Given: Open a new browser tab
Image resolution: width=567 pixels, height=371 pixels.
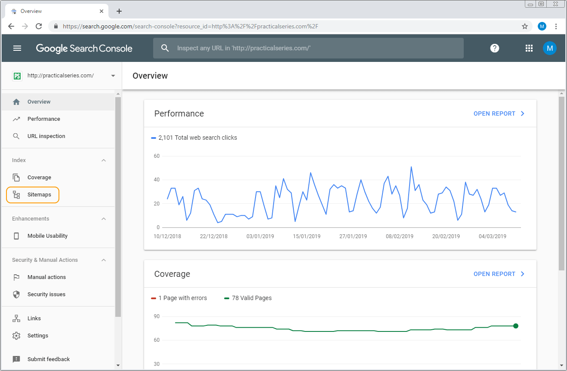Looking at the screenshot, I should pos(119,11).
